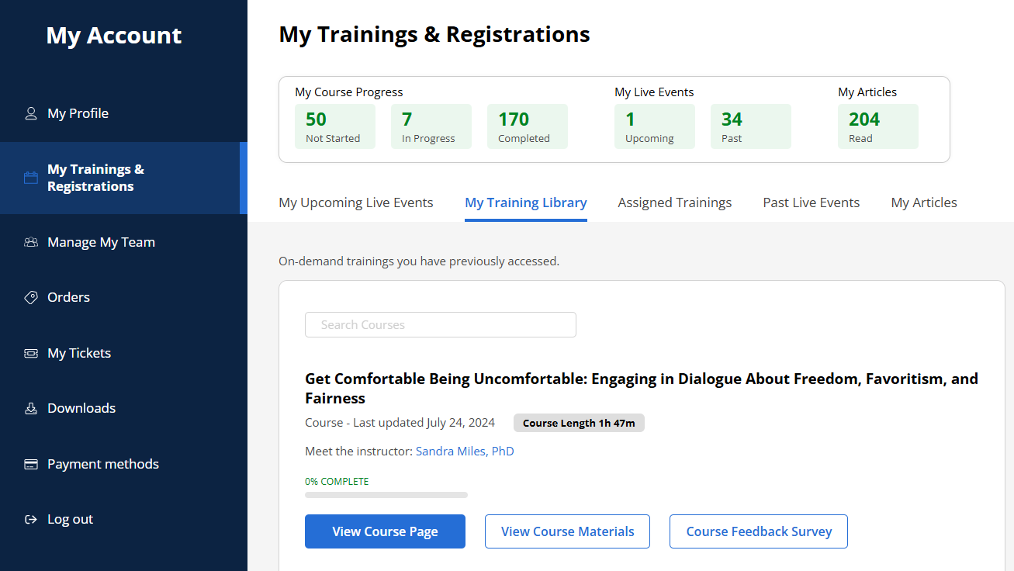Viewport: 1014px width, 571px height.
Task: Click the Downloads tray icon
Action: pyautogui.click(x=31, y=408)
